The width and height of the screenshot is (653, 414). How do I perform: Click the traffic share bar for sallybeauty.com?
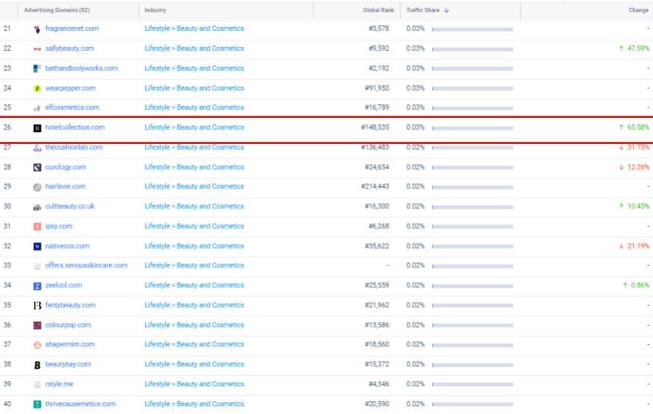point(472,49)
